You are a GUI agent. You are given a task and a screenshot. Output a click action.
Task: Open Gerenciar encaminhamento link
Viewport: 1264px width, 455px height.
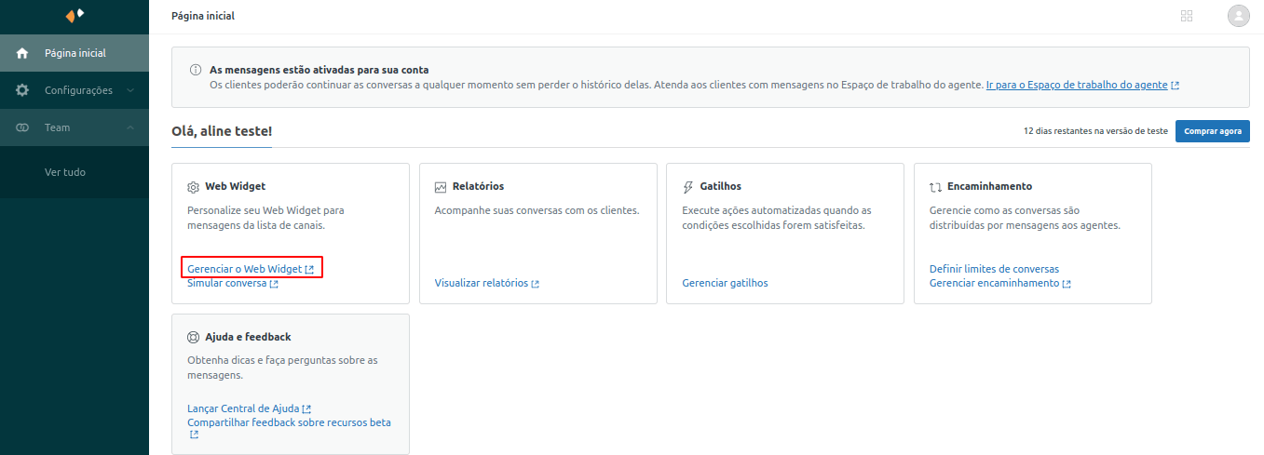click(994, 283)
